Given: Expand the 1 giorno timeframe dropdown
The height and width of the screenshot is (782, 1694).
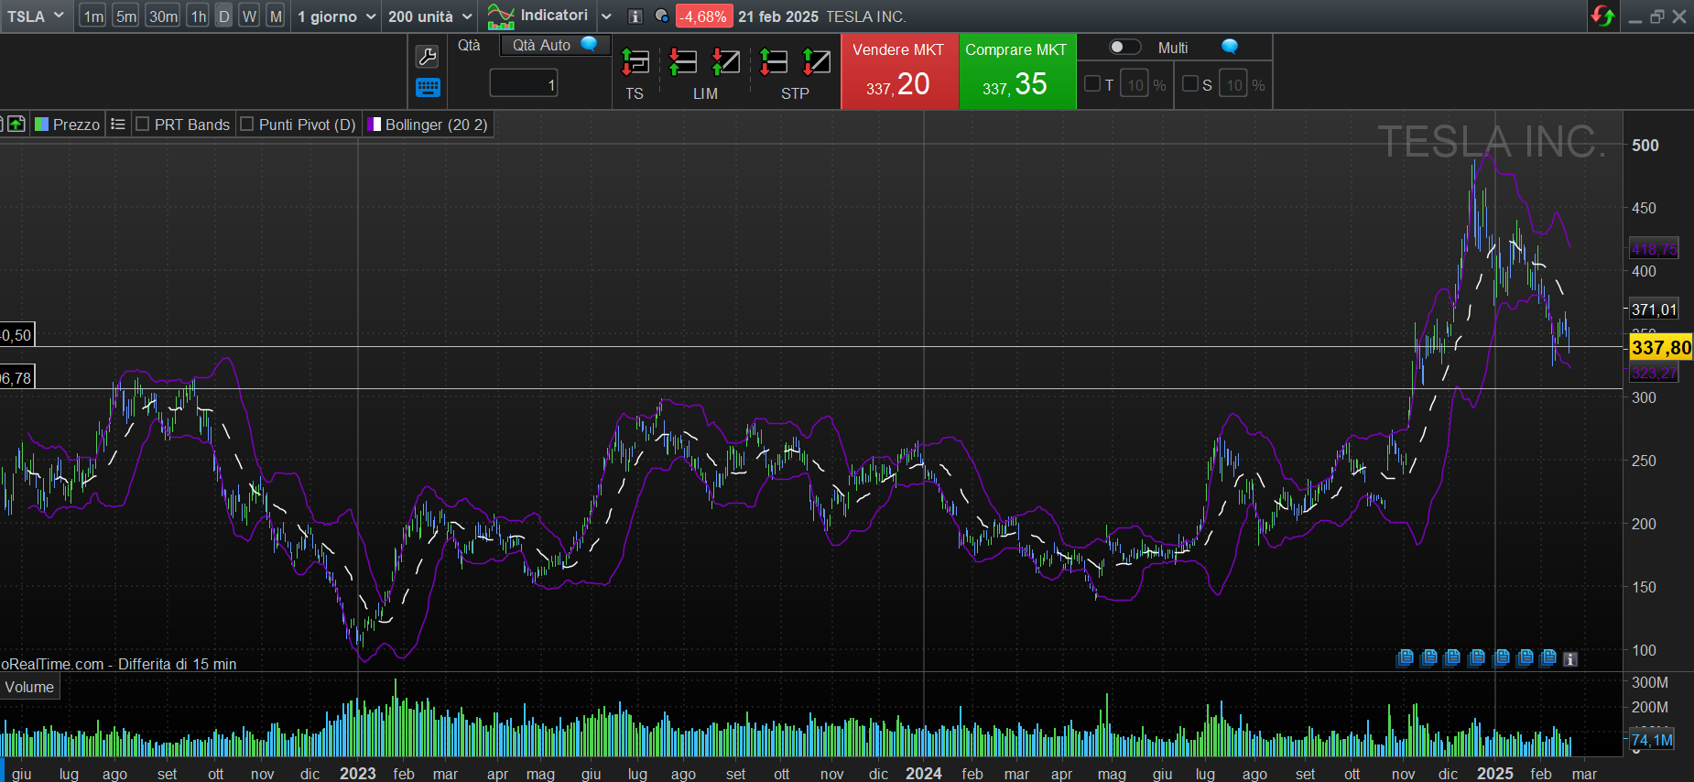Looking at the screenshot, I should click(x=336, y=16).
